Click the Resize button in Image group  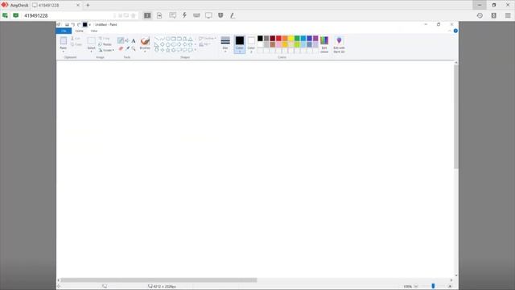click(x=105, y=44)
